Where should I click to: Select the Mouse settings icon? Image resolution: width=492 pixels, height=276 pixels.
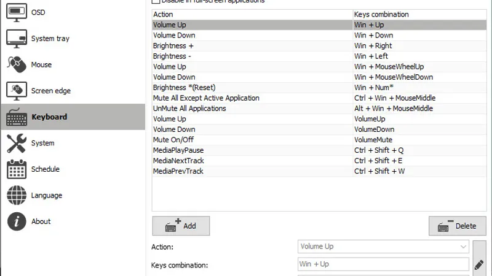coord(16,64)
